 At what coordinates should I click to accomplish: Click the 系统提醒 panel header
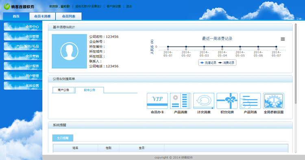coord(170,125)
